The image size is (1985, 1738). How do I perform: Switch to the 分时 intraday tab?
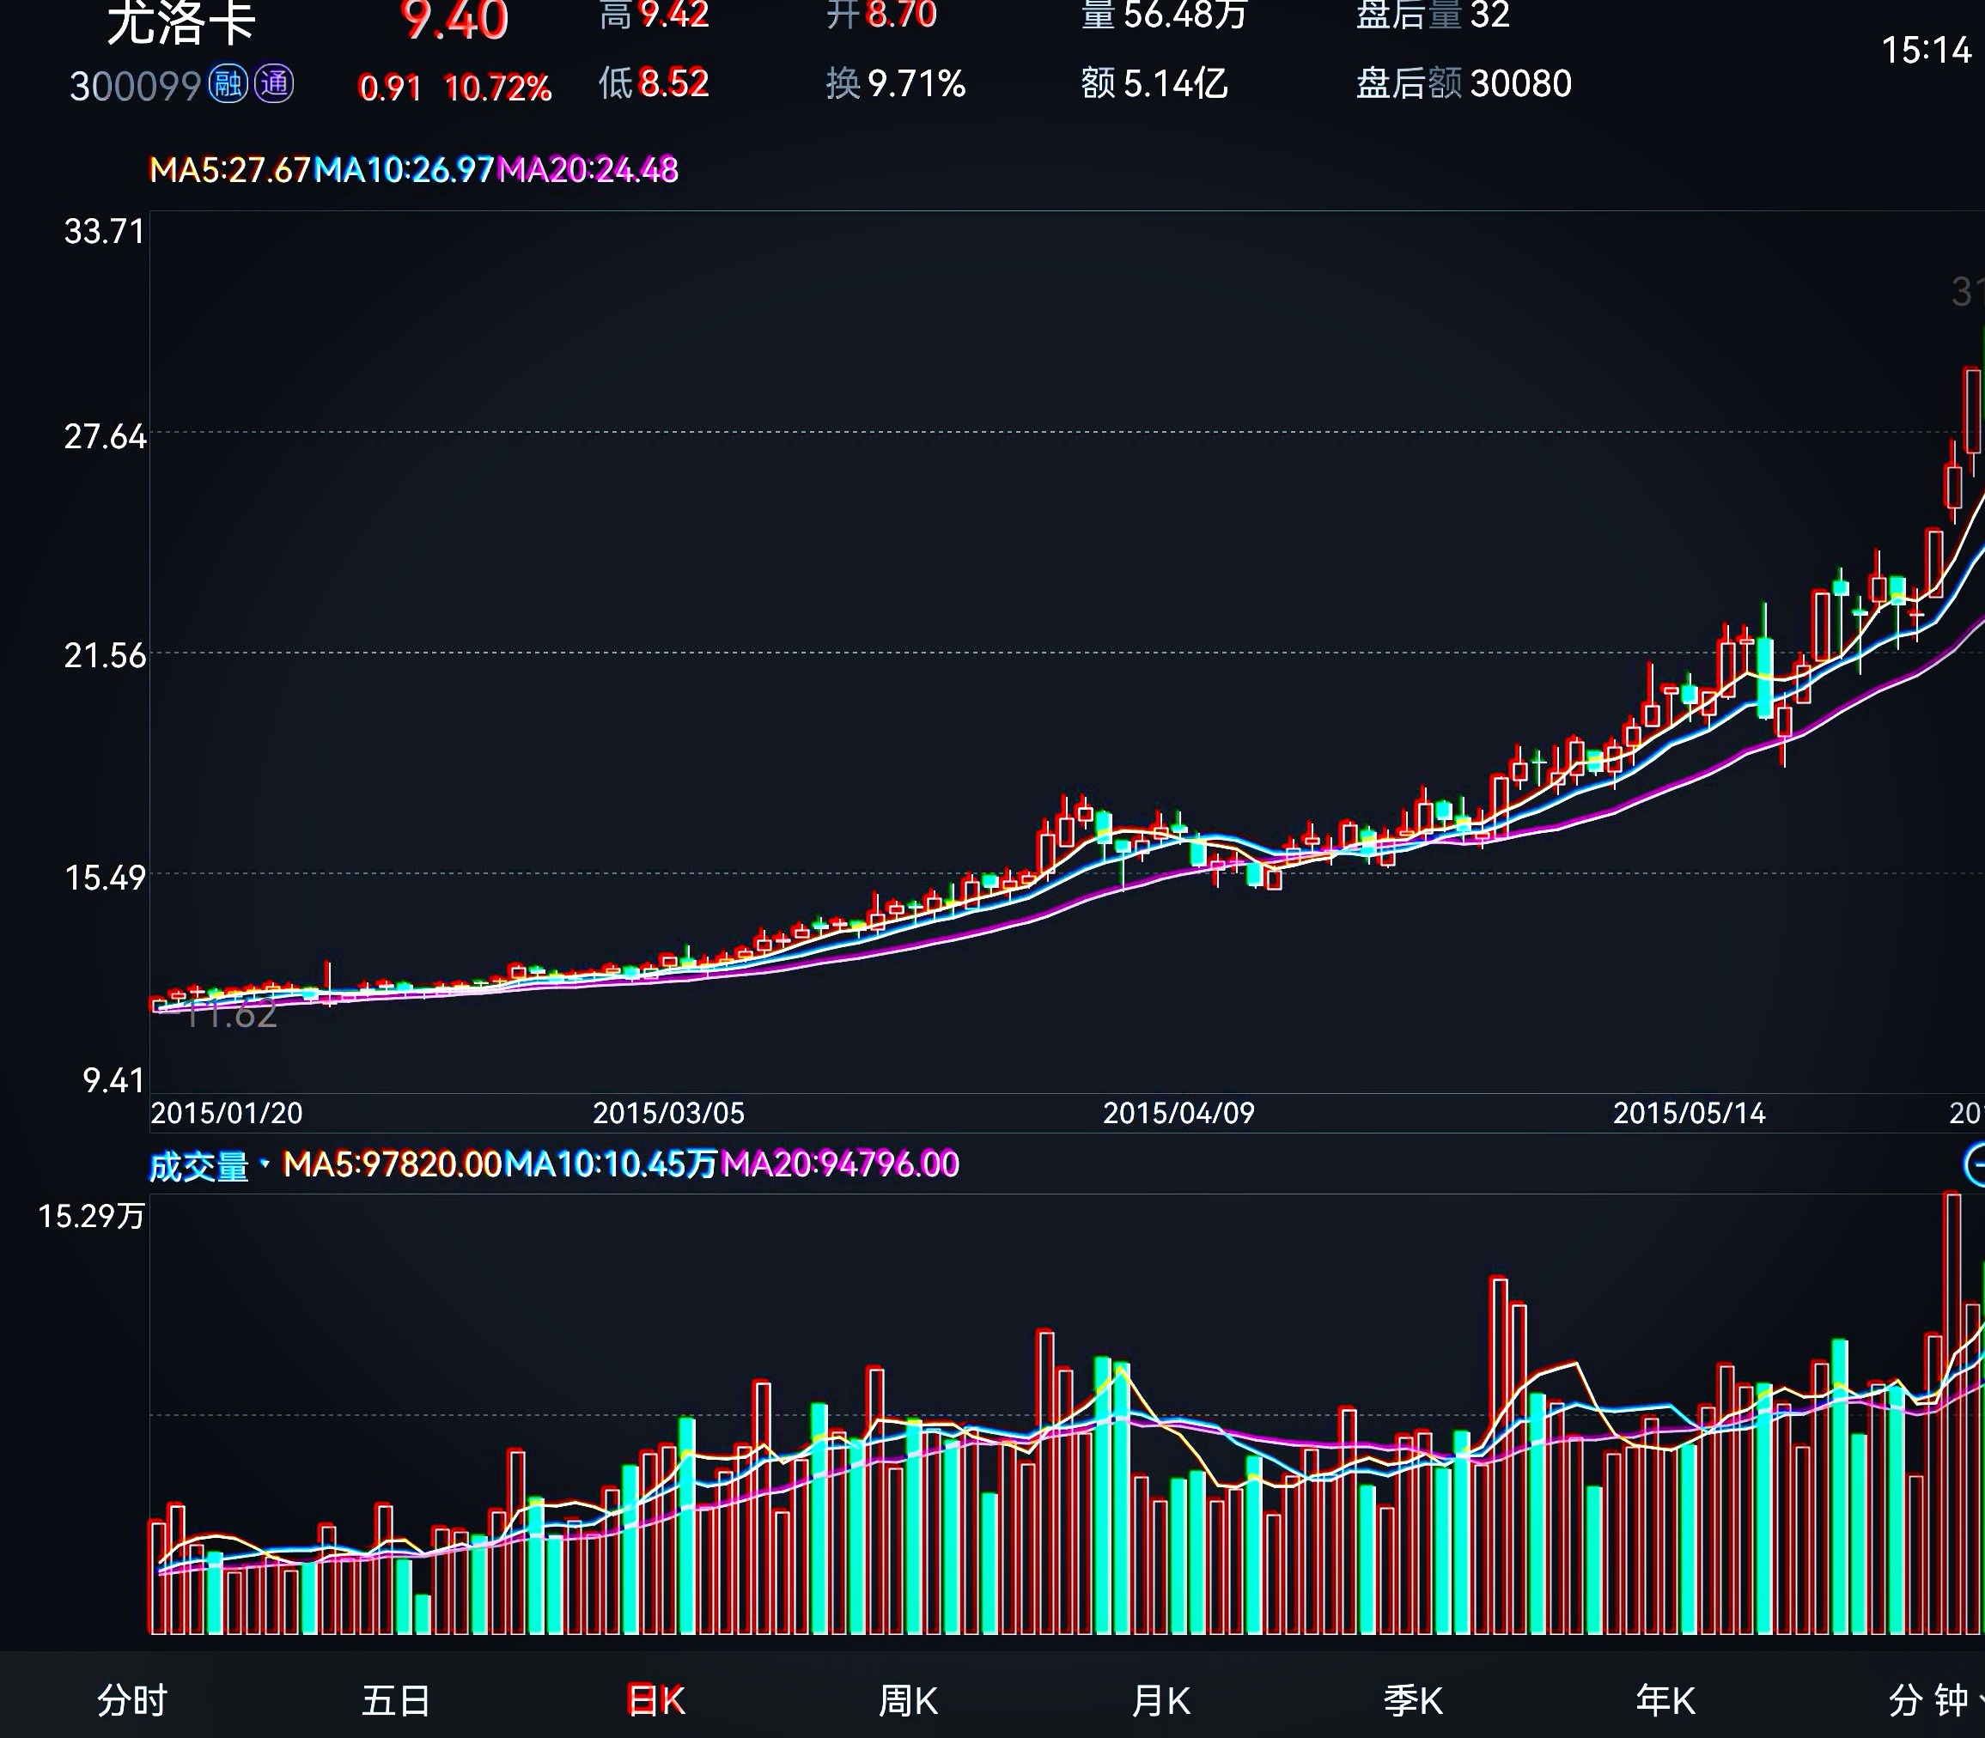point(132,1700)
